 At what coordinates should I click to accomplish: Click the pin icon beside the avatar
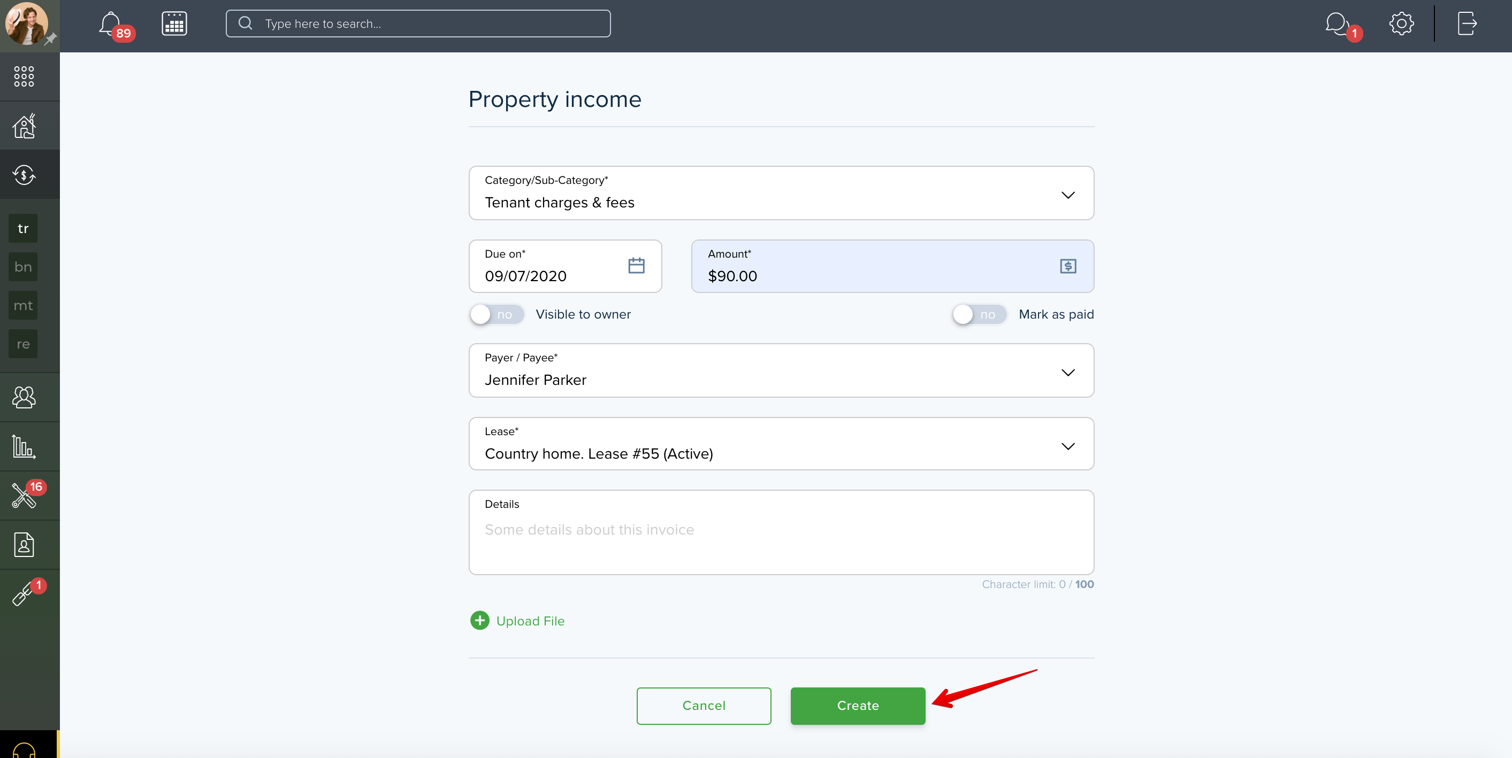51,38
